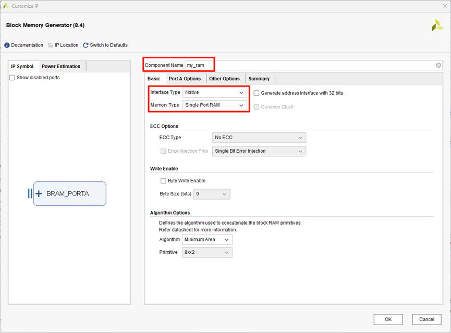451x333 pixels.
Task: Click the bus port lines left of BRAM_PORTA
Action: tap(30, 193)
